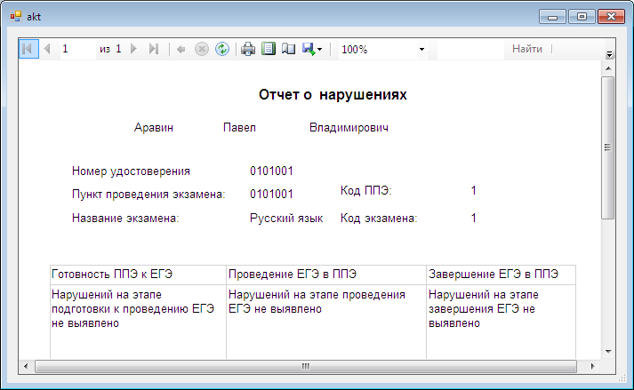Minimize the akt window
The height and width of the screenshot is (390, 634).
tap(552, 17)
